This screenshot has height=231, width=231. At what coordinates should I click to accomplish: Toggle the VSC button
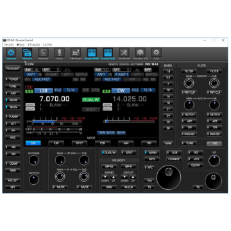tap(214, 143)
